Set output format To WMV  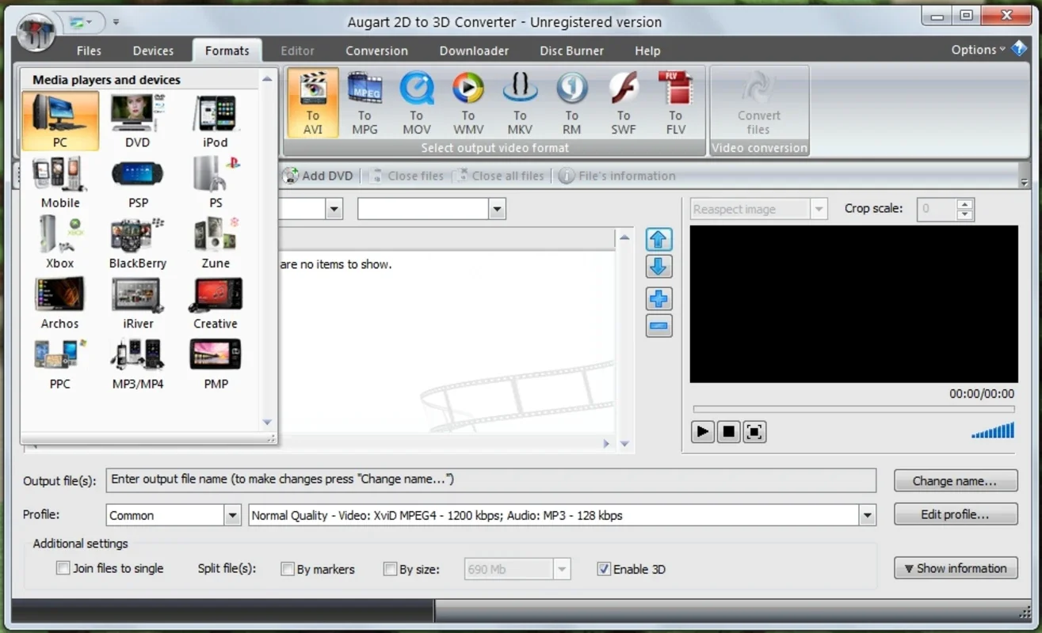point(468,103)
